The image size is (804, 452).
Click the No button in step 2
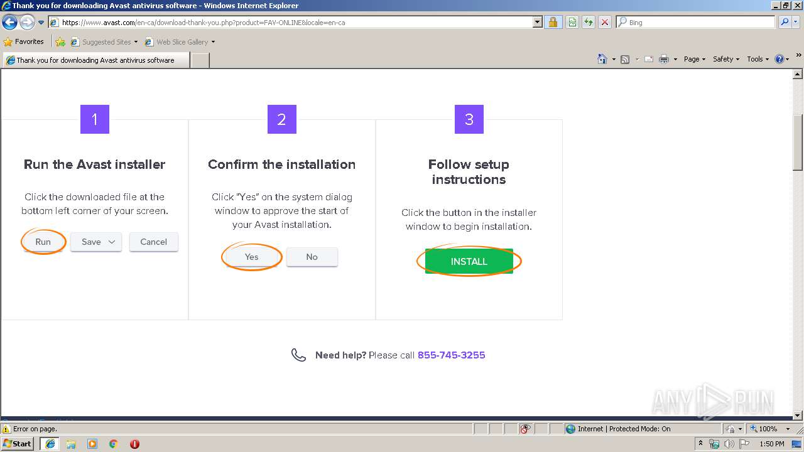tap(312, 257)
